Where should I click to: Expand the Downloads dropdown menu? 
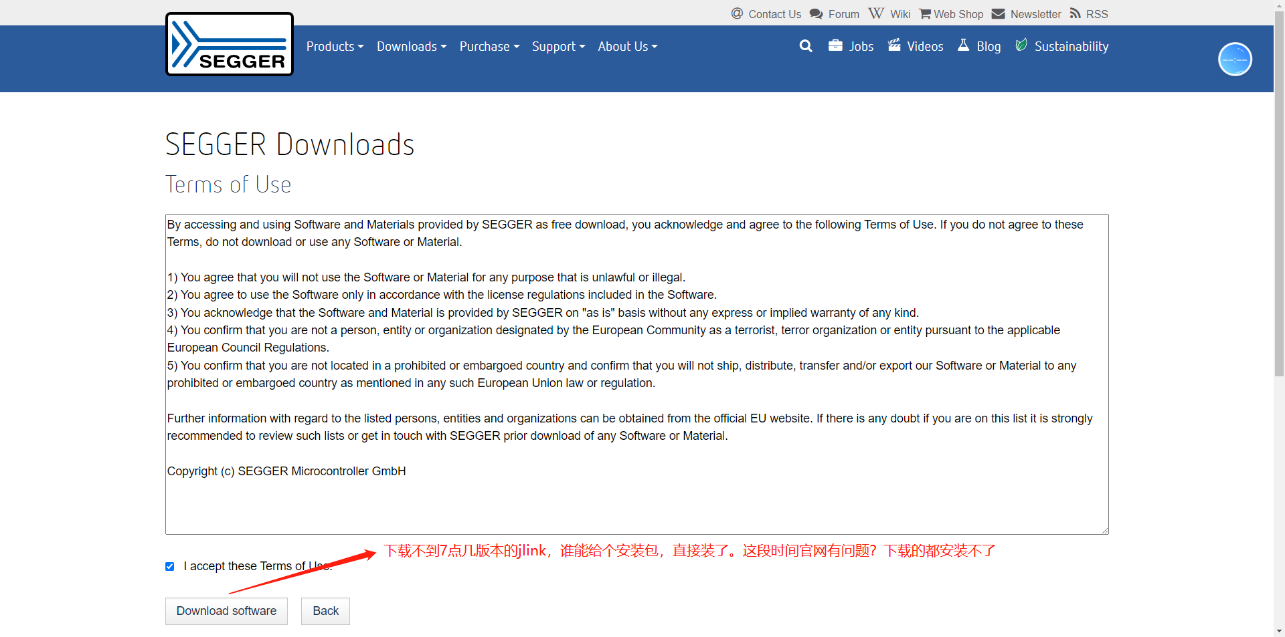pos(412,46)
